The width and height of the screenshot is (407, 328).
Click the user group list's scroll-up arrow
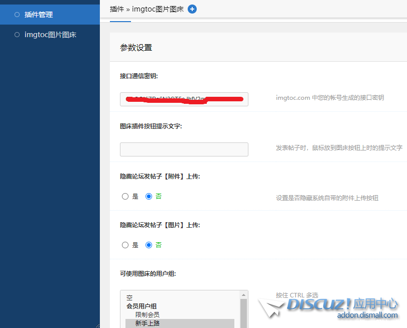pyautogui.click(x=244, y=295)
